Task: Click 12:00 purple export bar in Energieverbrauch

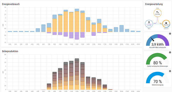Action: click(77, 36)
